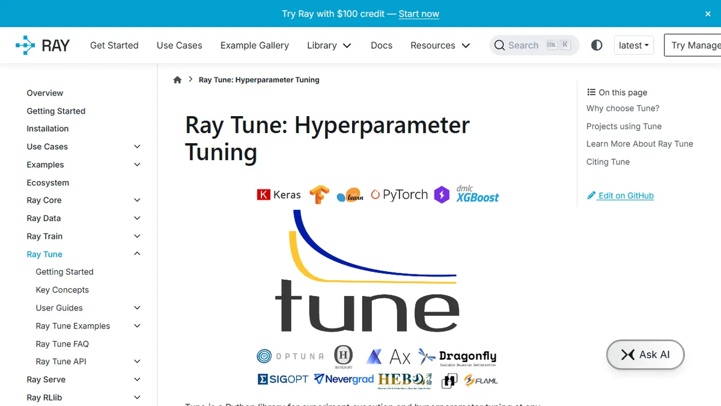Click the Dragonfly logo

click(x=458, y=357)
